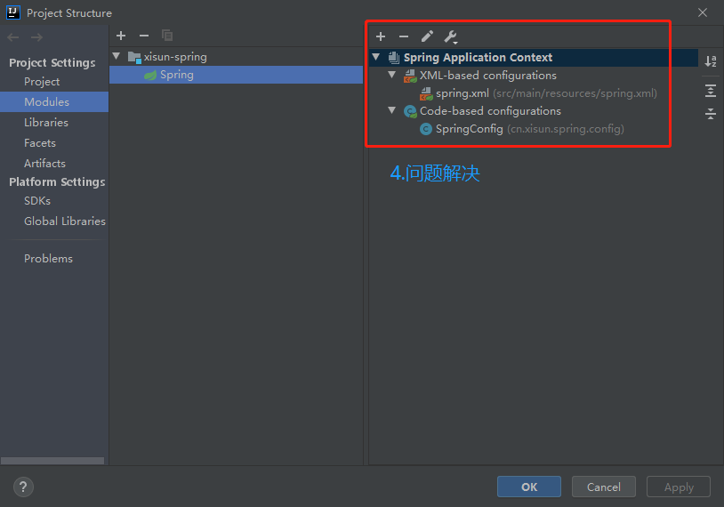Open the wrench settings dropdown
724x507 pixels.
pyautogui.click(x=451, y=37)
